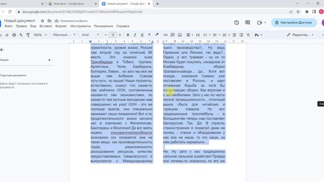This screenshot has height=182, width=324.
Task: Activate the paint format roller tool
Action: point(28,35)
